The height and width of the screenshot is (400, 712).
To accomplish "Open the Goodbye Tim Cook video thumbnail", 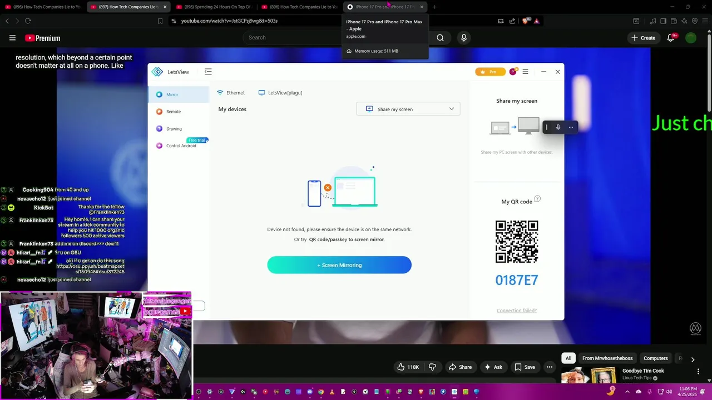I will click(589, 376).
